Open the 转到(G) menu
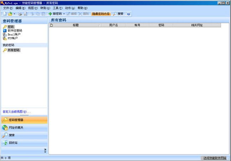 tap(45, 8)
